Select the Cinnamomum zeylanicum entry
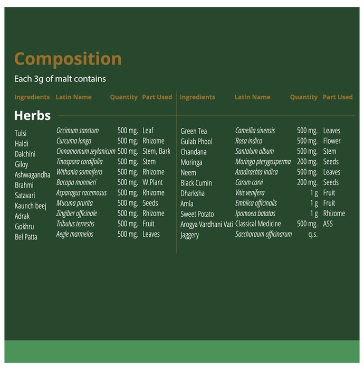 pyautogui.click(x=85, y=151)
